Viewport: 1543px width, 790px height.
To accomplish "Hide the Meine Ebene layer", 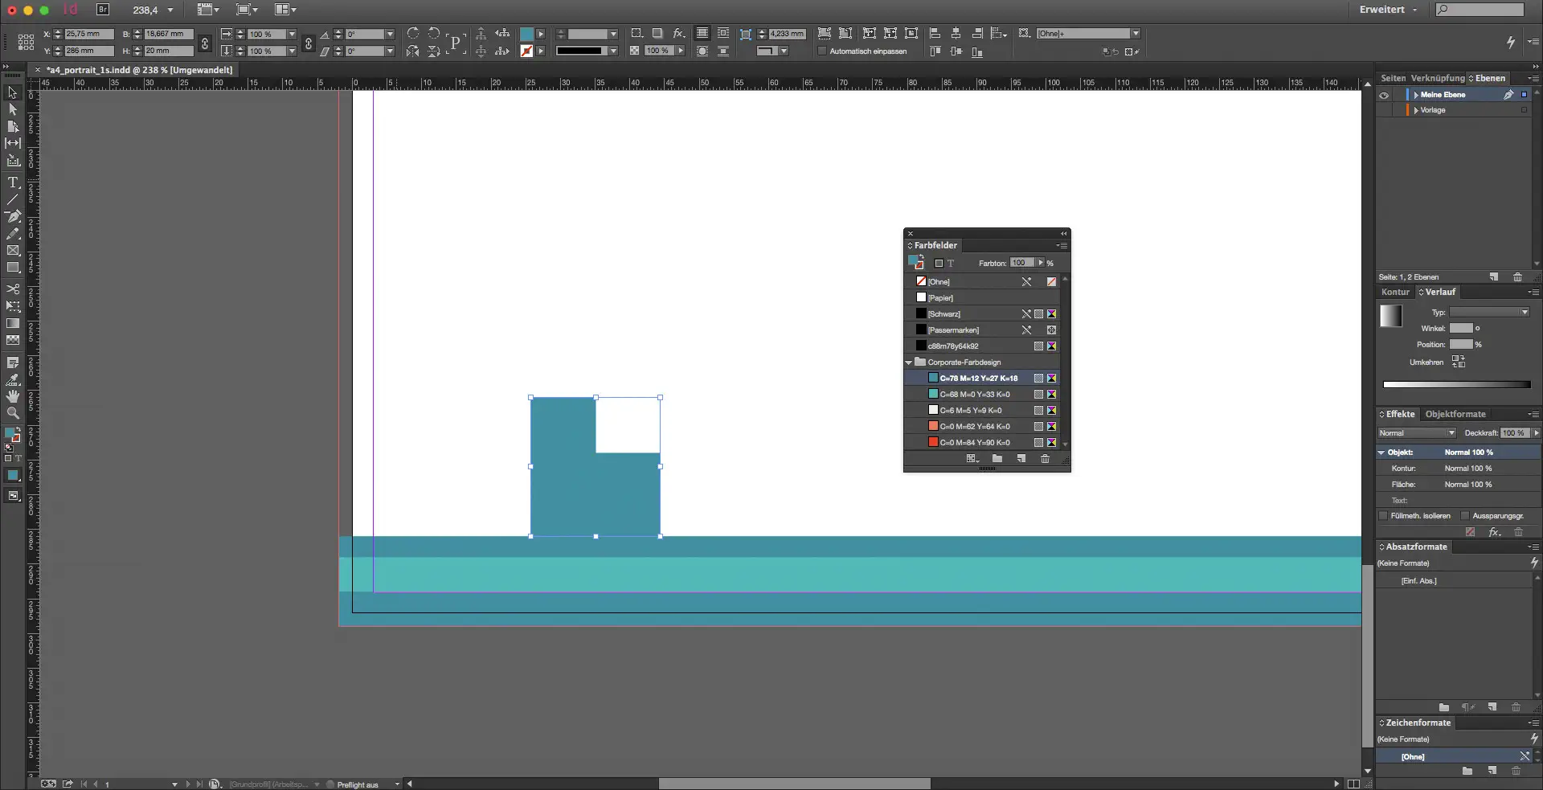I will tap(1384, 95).
